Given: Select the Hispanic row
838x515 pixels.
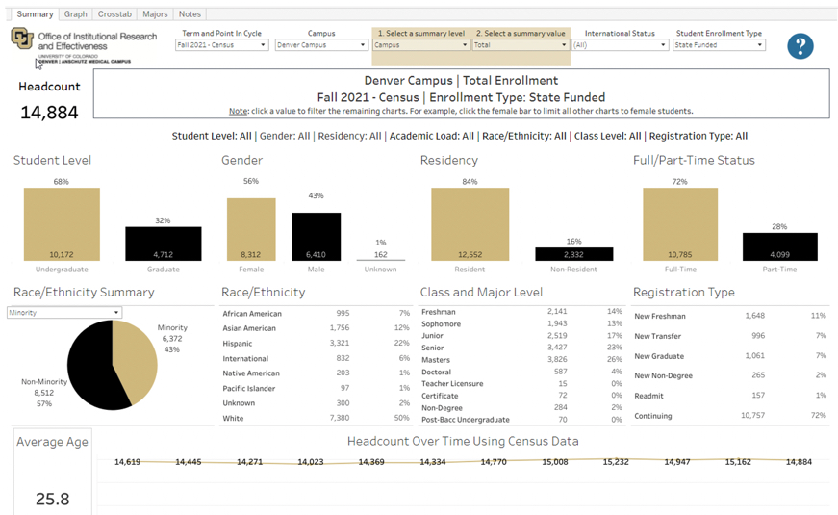Looking at the screenshot, I should click(316, 343).
